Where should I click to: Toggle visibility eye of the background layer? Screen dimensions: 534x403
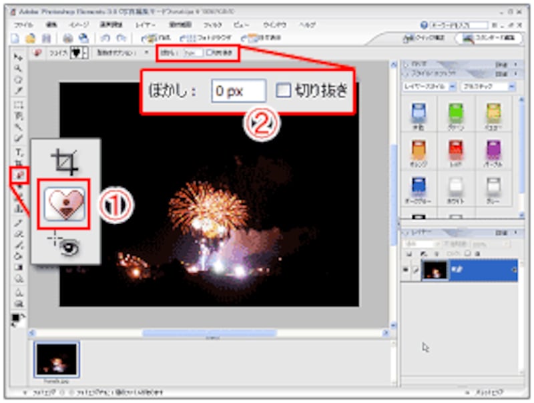click(x=407, y=270)
